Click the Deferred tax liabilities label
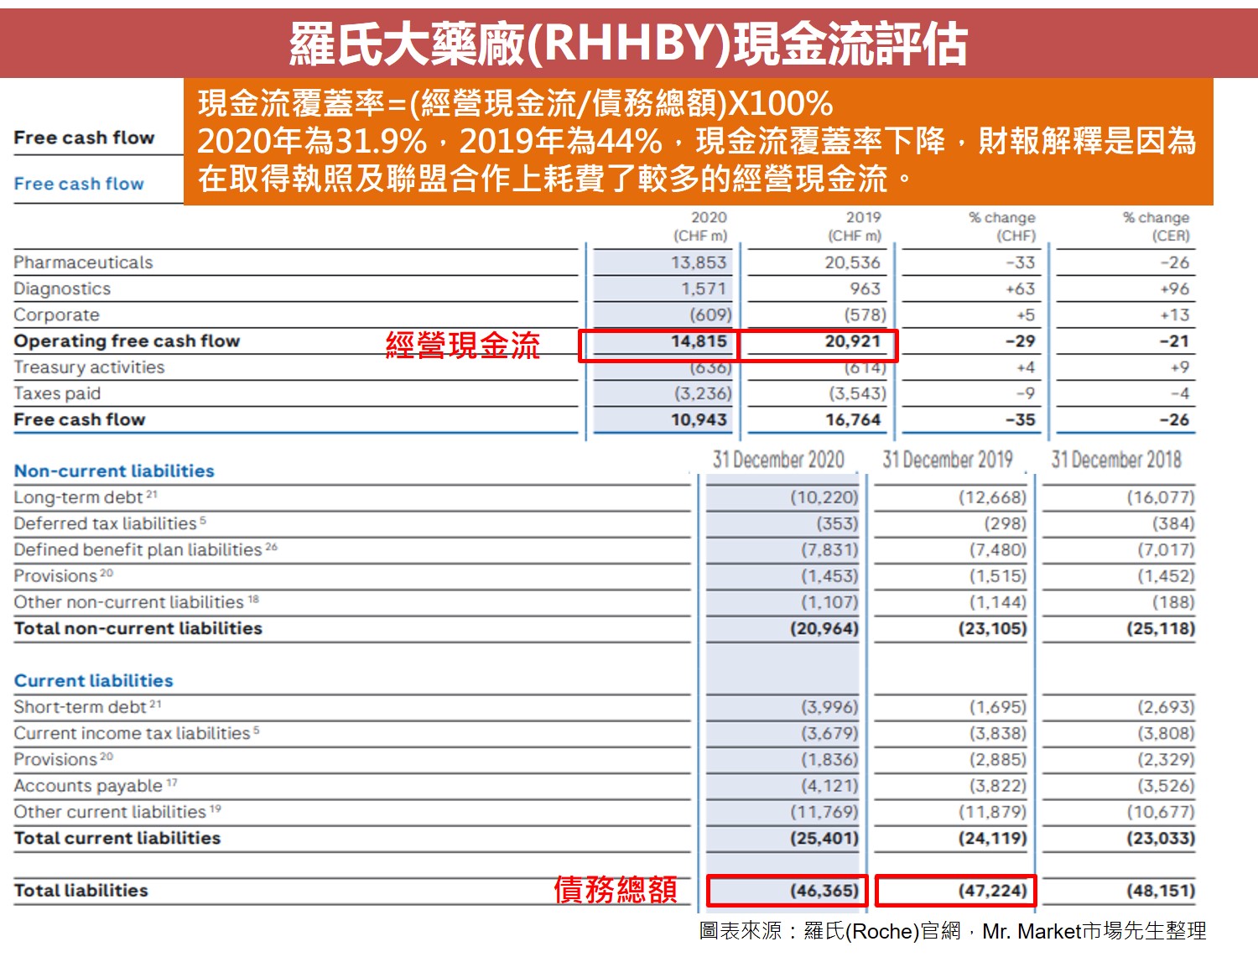The height and width of the screenshot is (957, 1258). coord(110,523)
